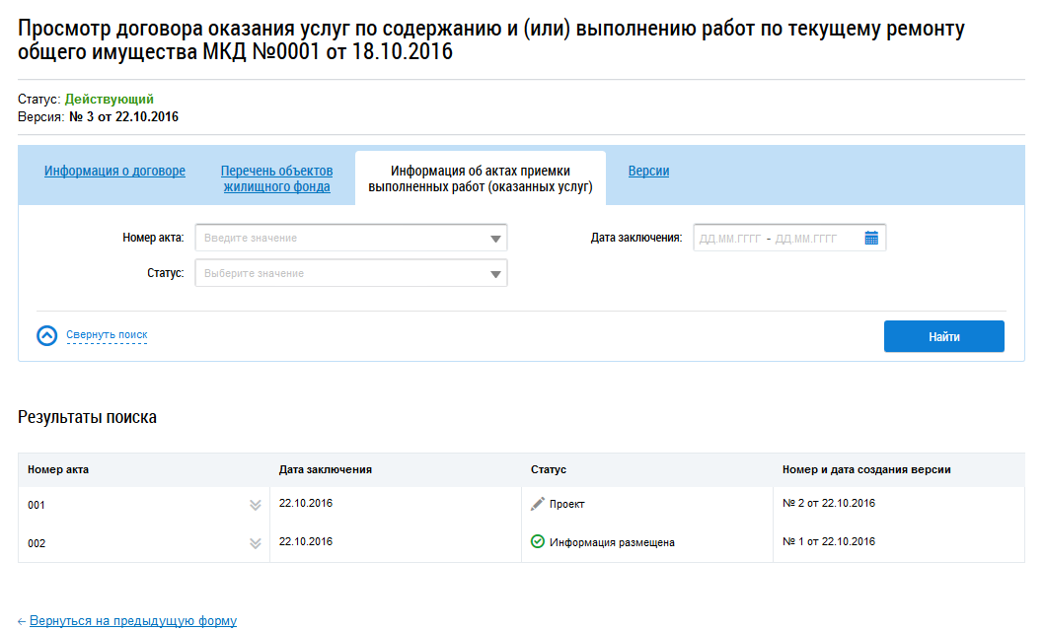Click the pencil icon beside Проект status
1045x631 pixels.
point(538,504)
